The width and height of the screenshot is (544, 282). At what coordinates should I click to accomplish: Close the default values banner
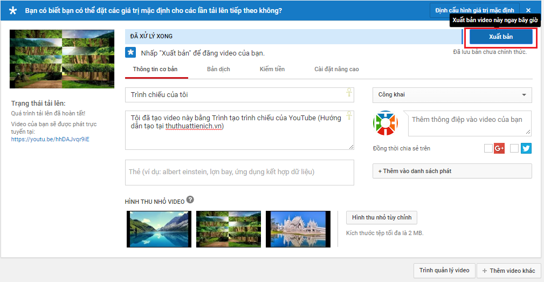528,10
